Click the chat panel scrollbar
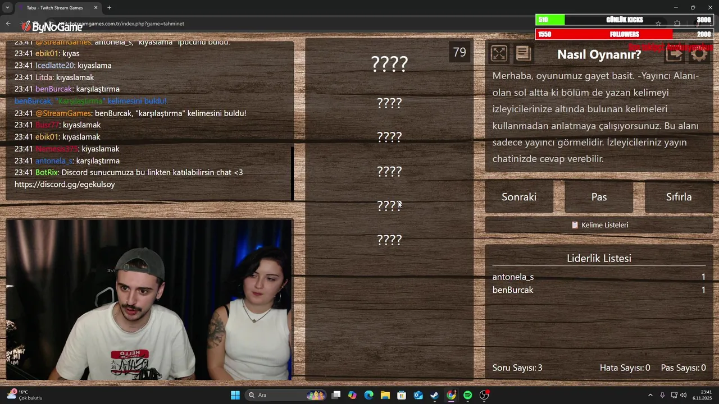 [293, 173]
